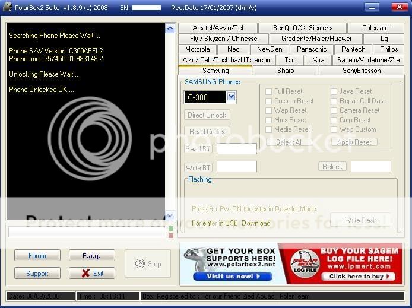Select the Pantech tab
The height and width of the screenshot is (308, 412).
point(353,49)
